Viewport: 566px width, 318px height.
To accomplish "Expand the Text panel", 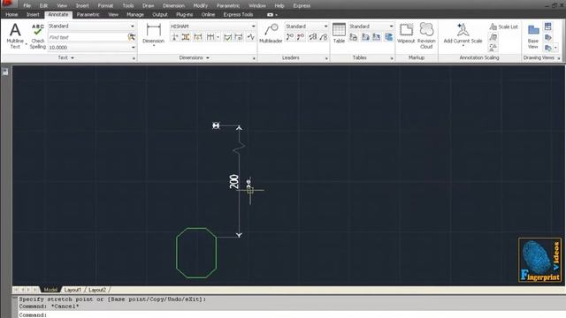I will (x=66, y=57).
